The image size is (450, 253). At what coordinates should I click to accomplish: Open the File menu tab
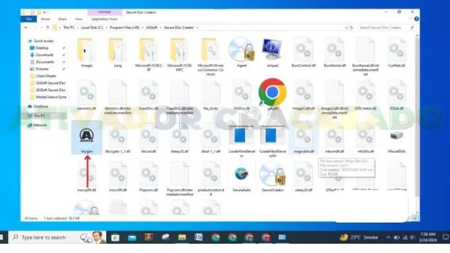pos(28,19)
